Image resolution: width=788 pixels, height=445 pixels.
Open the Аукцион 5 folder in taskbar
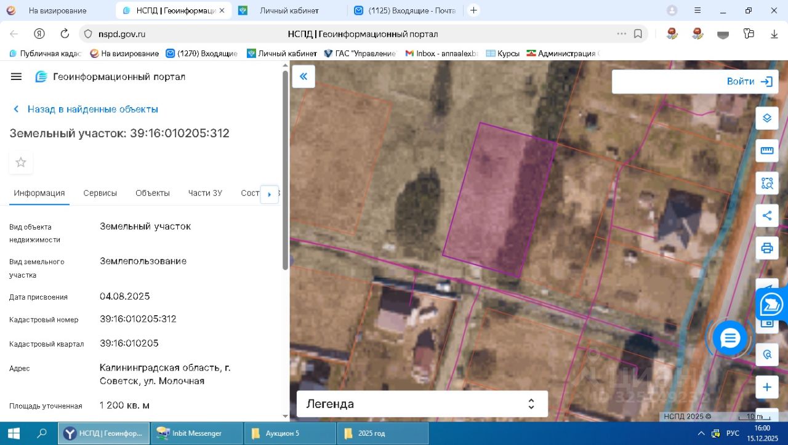pos(290,433)
